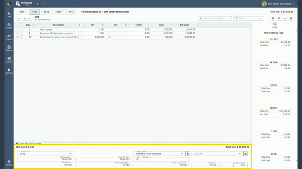Open the library icon beside Pay Profile
Image resolution: width=302 pixels, height=169 pixels.
click(188, 154)
